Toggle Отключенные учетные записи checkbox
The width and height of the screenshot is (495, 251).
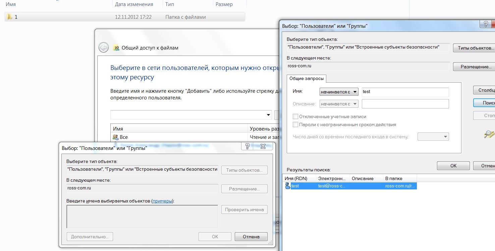295,116
